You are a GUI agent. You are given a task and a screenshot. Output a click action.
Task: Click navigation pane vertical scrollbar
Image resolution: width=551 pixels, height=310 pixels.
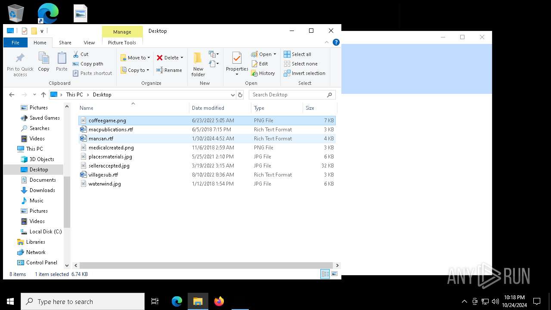[67, 202]
